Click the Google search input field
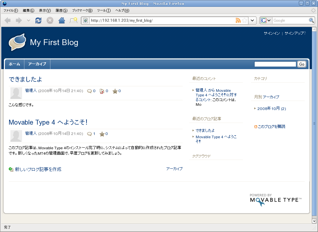The image size is (318, 232). (x=290, y=20)
